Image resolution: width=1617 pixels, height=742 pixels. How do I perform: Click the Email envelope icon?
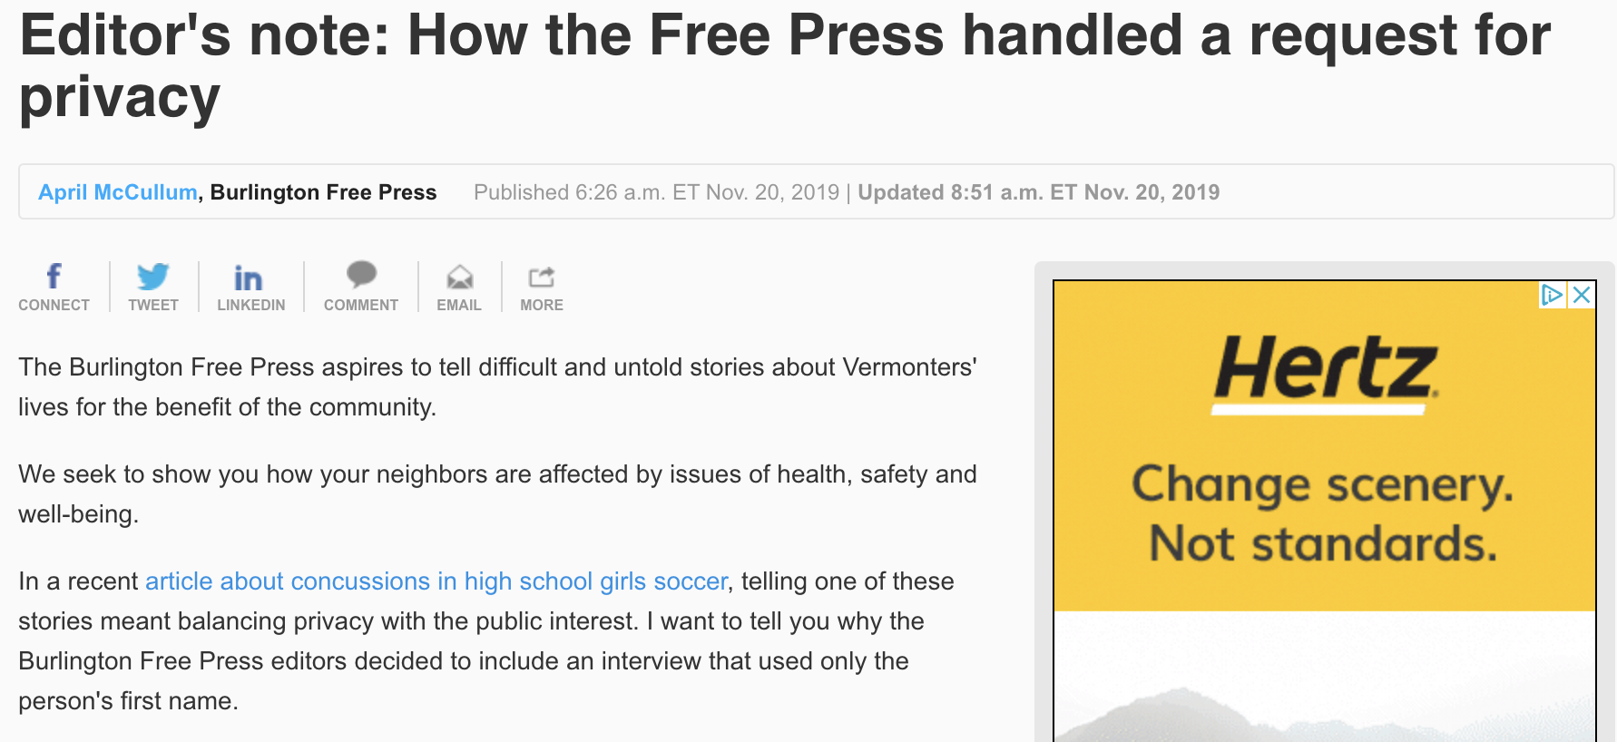coord(459,277)
